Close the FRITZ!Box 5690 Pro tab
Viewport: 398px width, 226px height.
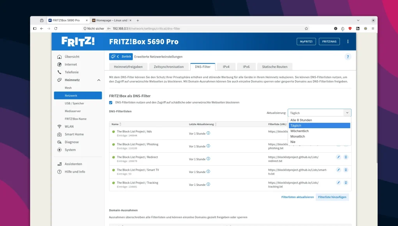click(87, 20)
